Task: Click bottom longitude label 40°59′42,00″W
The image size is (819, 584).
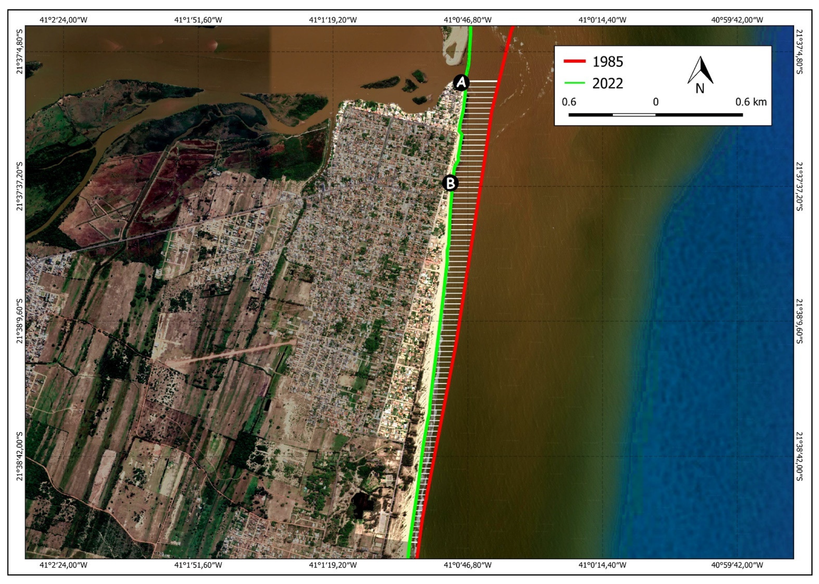Action: (737, 565)
